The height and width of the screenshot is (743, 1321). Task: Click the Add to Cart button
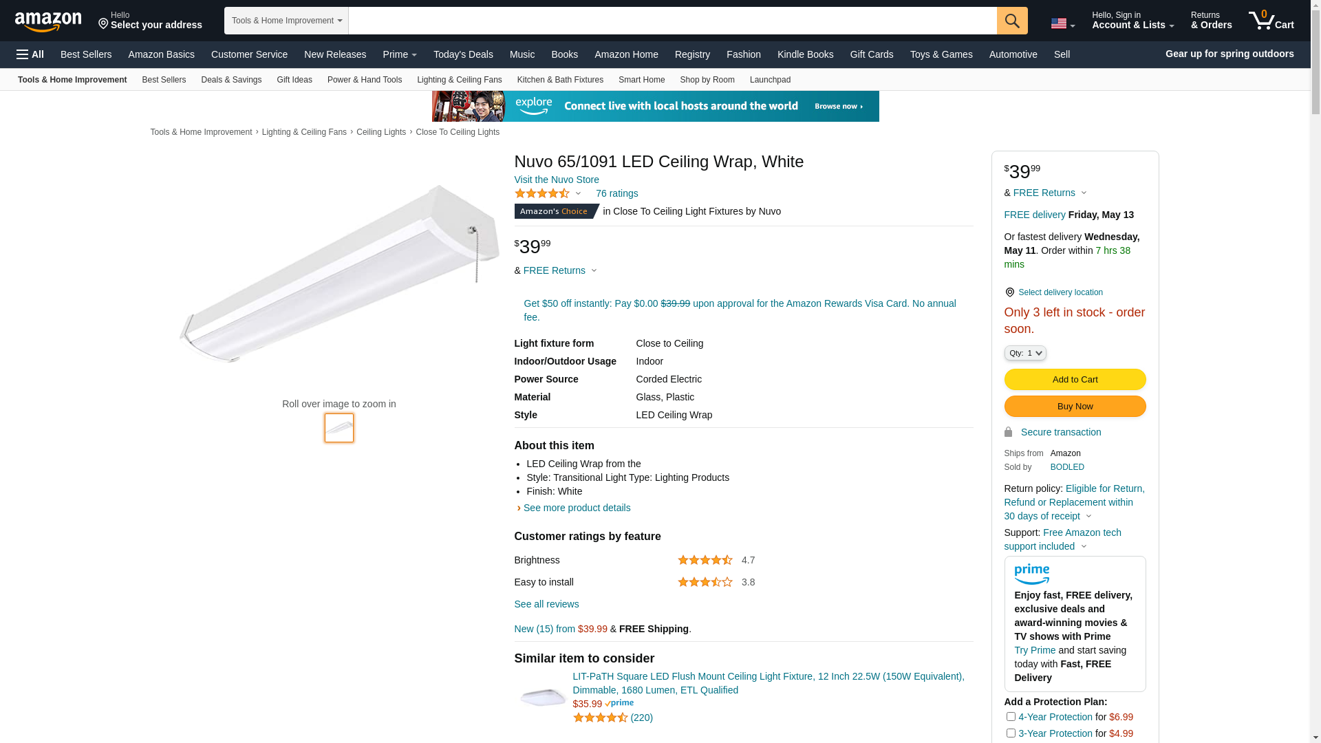pos(1075,380)
